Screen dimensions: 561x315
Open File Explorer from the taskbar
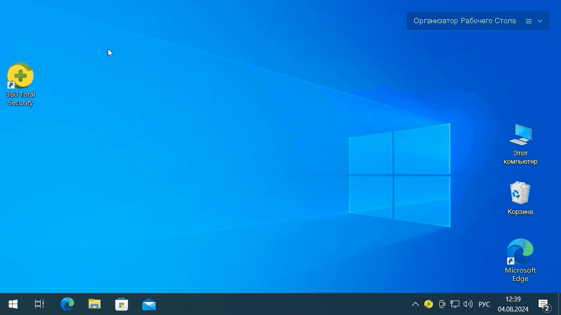[94, 304]
